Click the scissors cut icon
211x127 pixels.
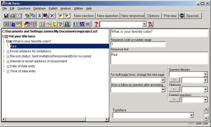click(39, 16)
